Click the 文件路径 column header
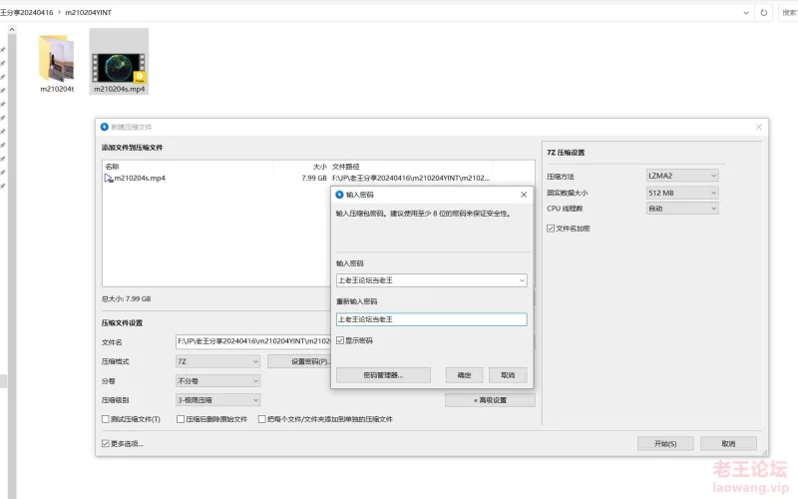 click(x=346, y=167)
